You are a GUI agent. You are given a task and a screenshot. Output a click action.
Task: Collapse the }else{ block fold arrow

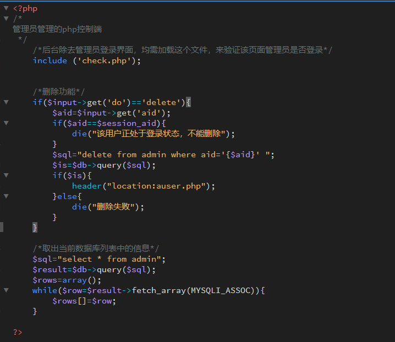pyautogui.click(x=6, y=196)
